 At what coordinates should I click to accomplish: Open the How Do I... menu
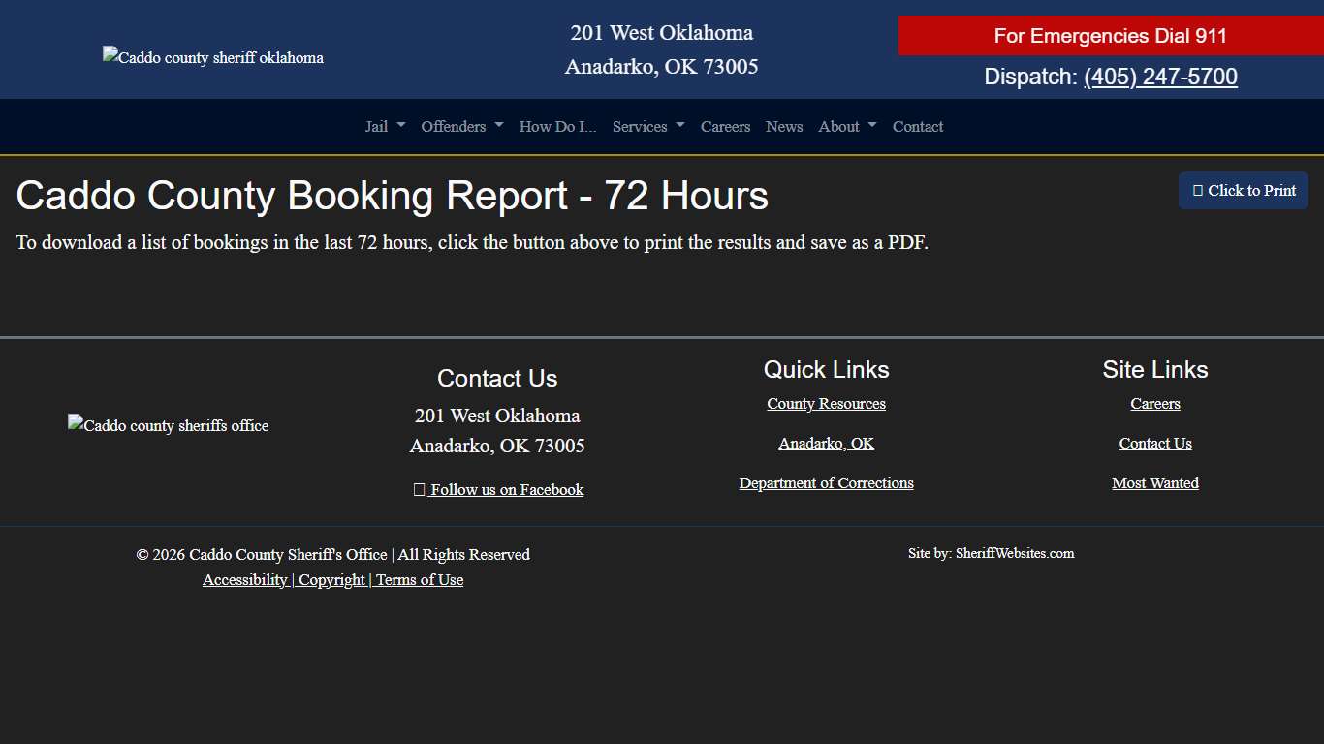coord(557,126)
